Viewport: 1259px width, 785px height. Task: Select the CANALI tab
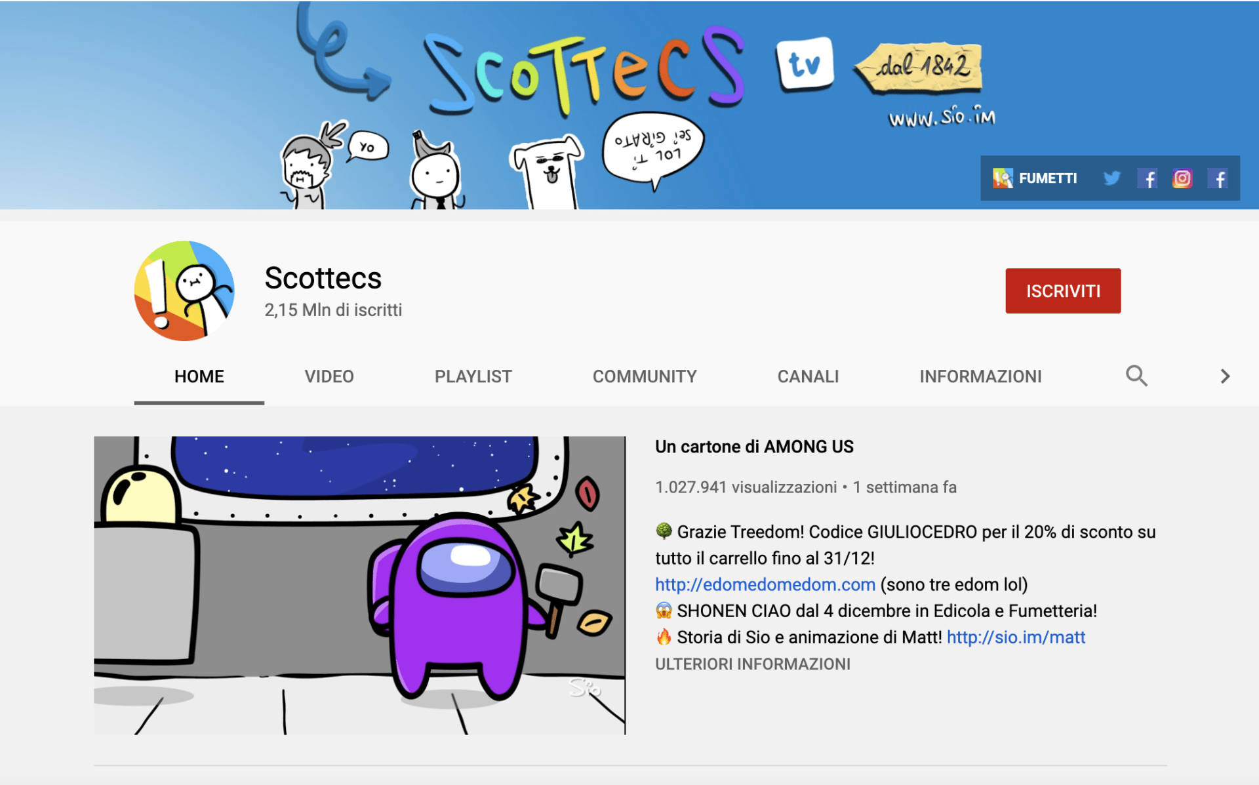(808, 376)
